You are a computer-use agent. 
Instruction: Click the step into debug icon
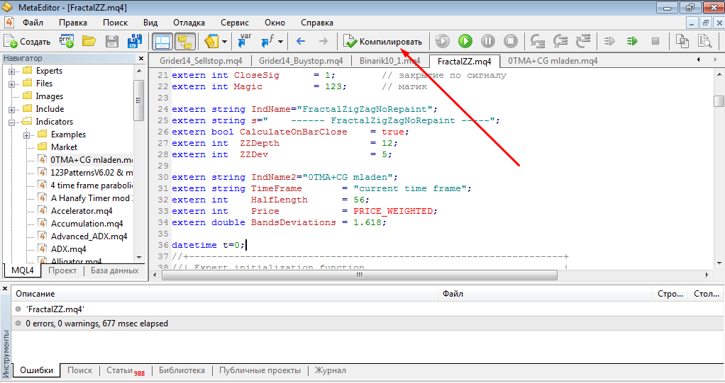click(537, 41)
